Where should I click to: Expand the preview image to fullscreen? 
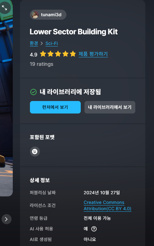point(4,8)
